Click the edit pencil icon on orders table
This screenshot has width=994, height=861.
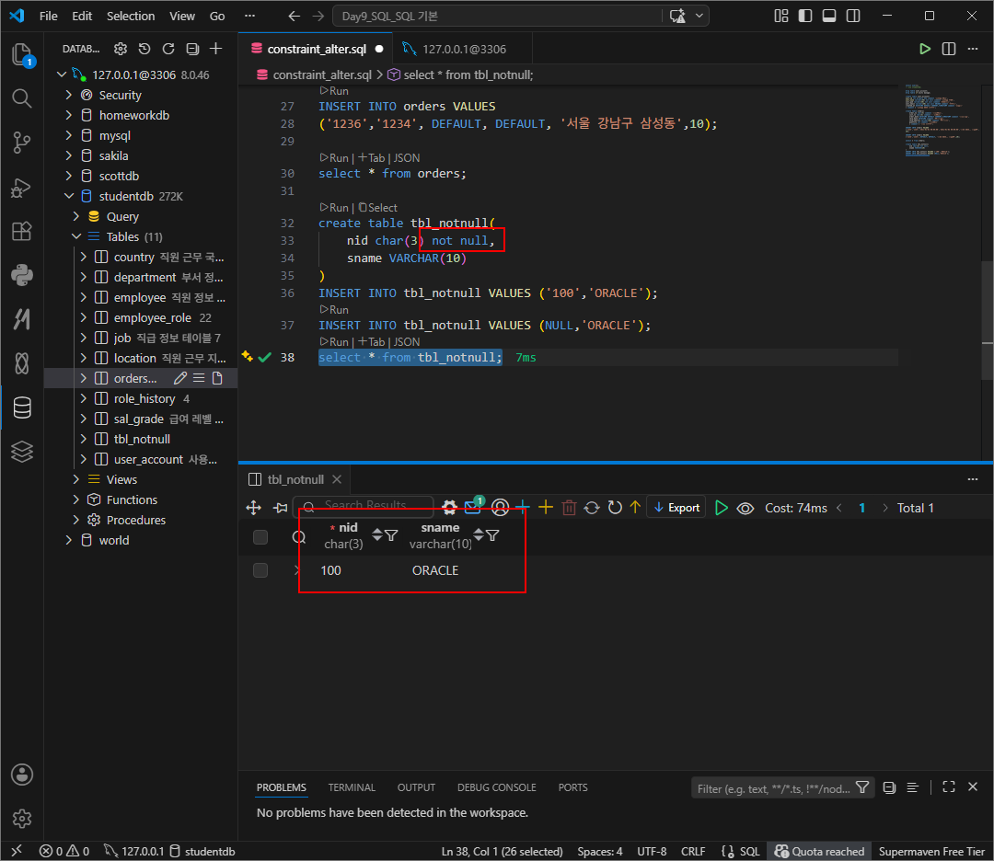tap(180, 378)
